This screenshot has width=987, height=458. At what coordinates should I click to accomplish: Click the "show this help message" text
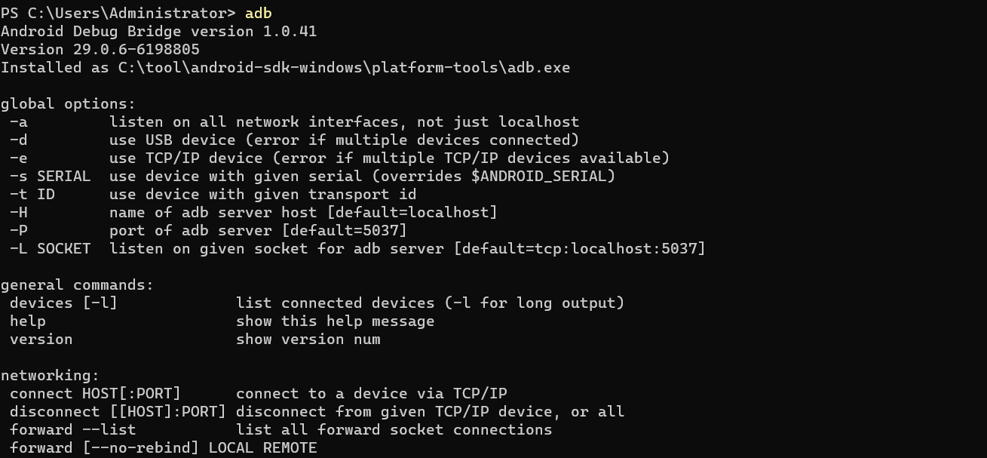point(335,321)
